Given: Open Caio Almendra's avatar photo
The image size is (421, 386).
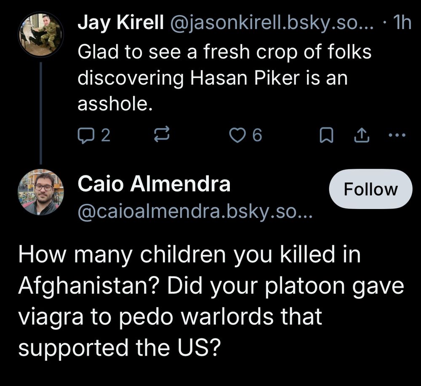Looking at the screenshot, I should coord(41,193).
